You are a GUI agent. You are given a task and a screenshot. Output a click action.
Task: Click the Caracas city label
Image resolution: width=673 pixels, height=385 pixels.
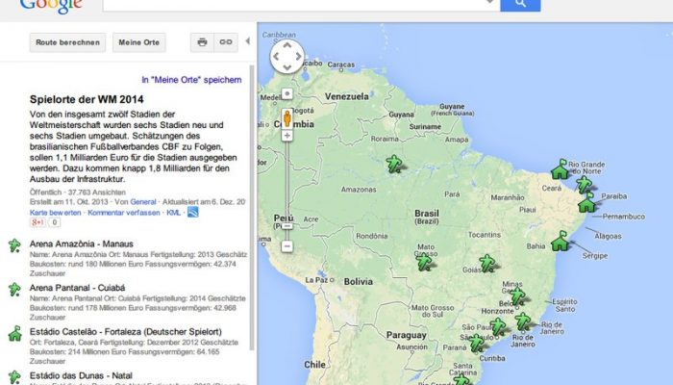coord(341,64)
